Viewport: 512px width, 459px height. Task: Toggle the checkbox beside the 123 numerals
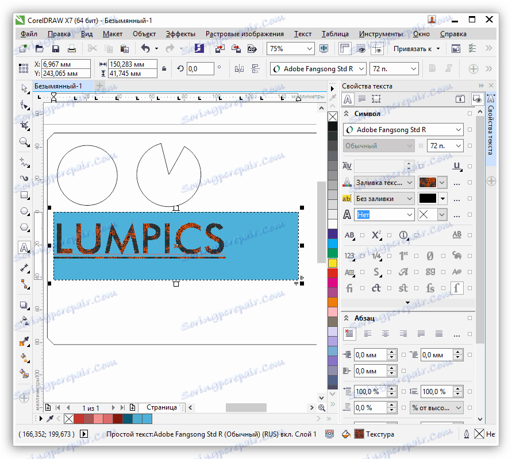coord(362,256)
